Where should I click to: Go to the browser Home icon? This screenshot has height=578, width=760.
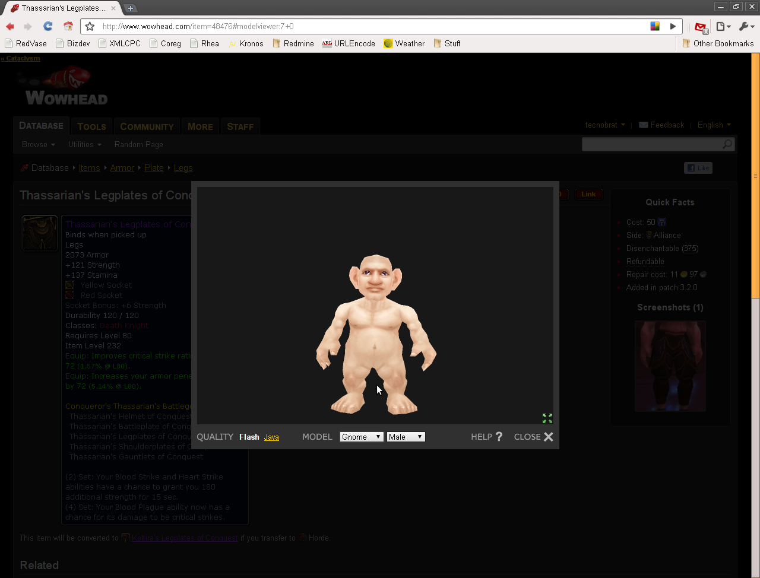68,26
